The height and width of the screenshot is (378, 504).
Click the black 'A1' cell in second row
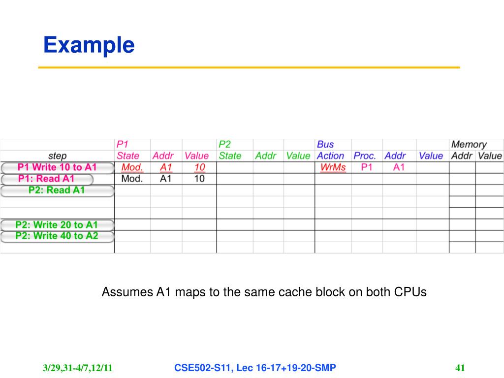(166, 179)
